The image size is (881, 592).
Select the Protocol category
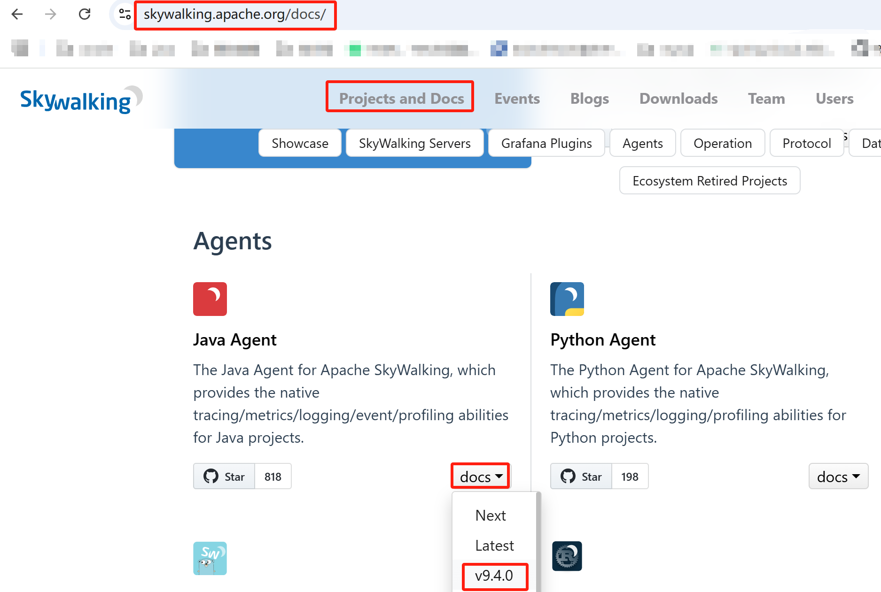tap(806, 143)
